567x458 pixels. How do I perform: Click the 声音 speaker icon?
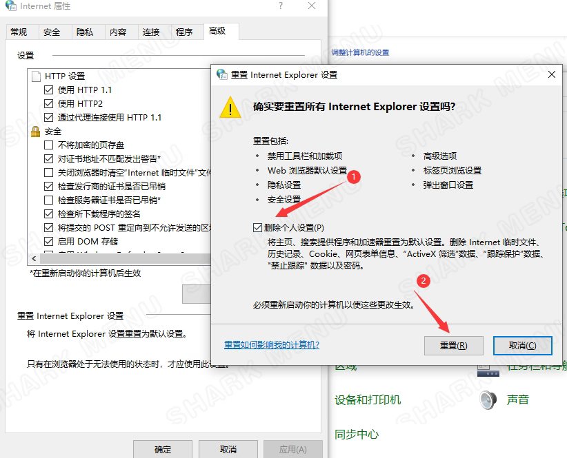click(488, 400)
